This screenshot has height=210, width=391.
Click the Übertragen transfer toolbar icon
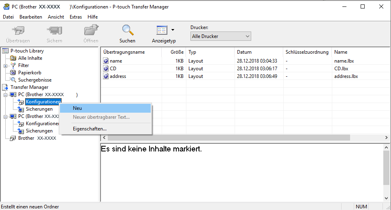(x=18, y=31)
